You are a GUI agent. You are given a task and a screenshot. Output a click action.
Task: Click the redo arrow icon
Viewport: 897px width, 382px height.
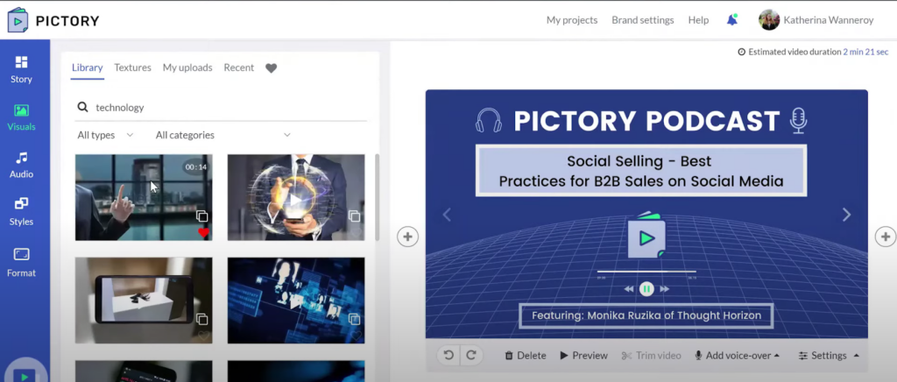(x=470, y=355)
